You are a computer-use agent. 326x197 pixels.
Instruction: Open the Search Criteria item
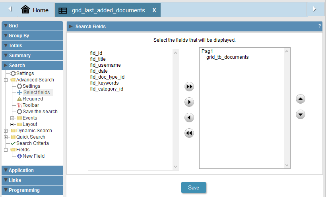tap(33, 143)
